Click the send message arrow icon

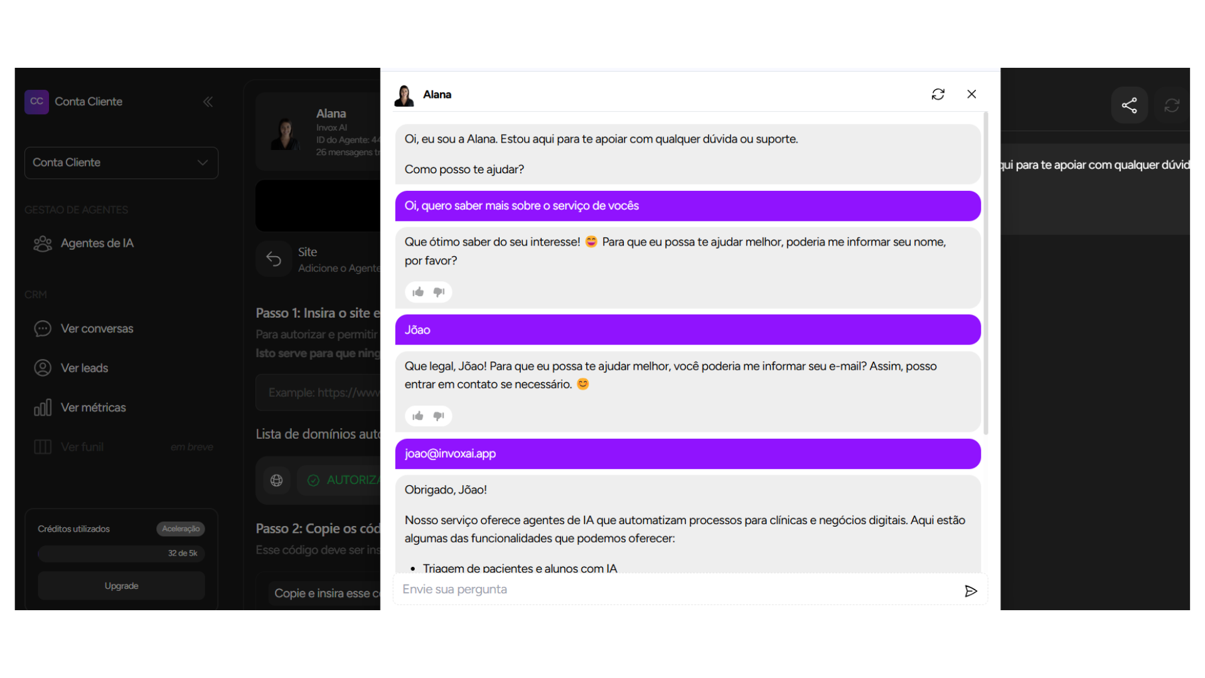coord(970,591)
